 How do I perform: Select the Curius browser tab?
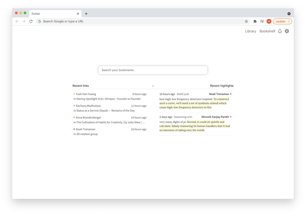(x=55, y=14)
